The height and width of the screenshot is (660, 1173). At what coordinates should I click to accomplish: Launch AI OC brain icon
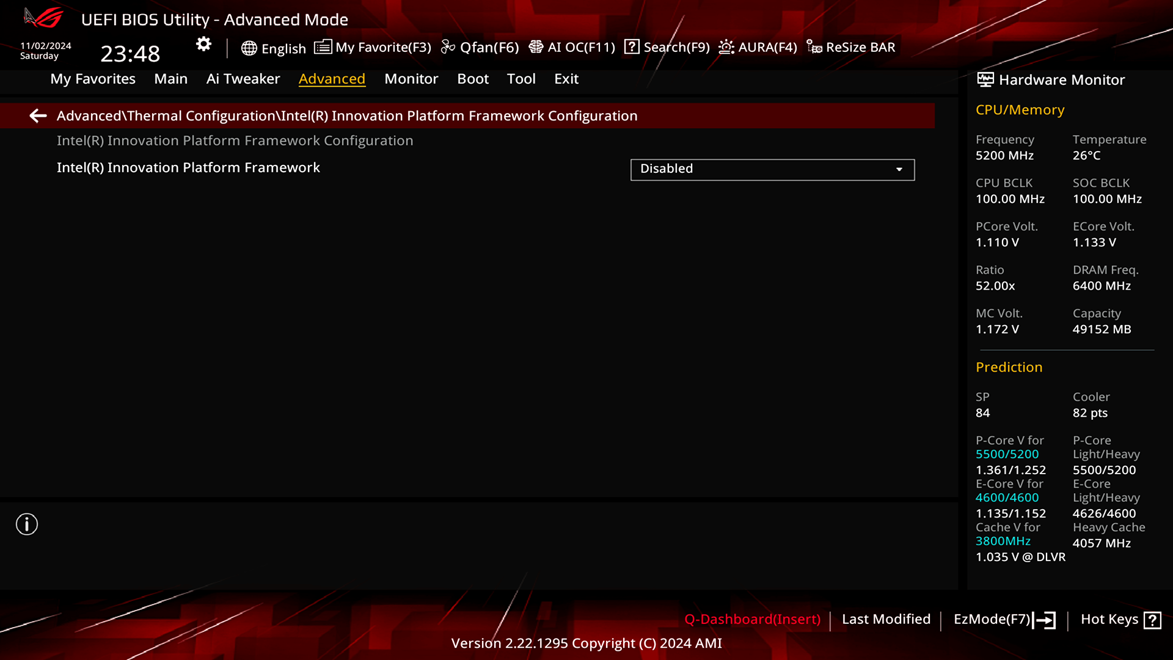click(536, 47)
